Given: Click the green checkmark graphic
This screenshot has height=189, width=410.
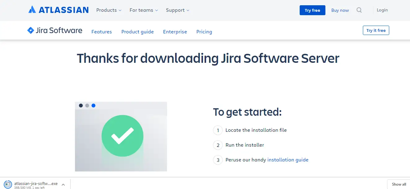Looking at the screenshot, I should point(122,136).
